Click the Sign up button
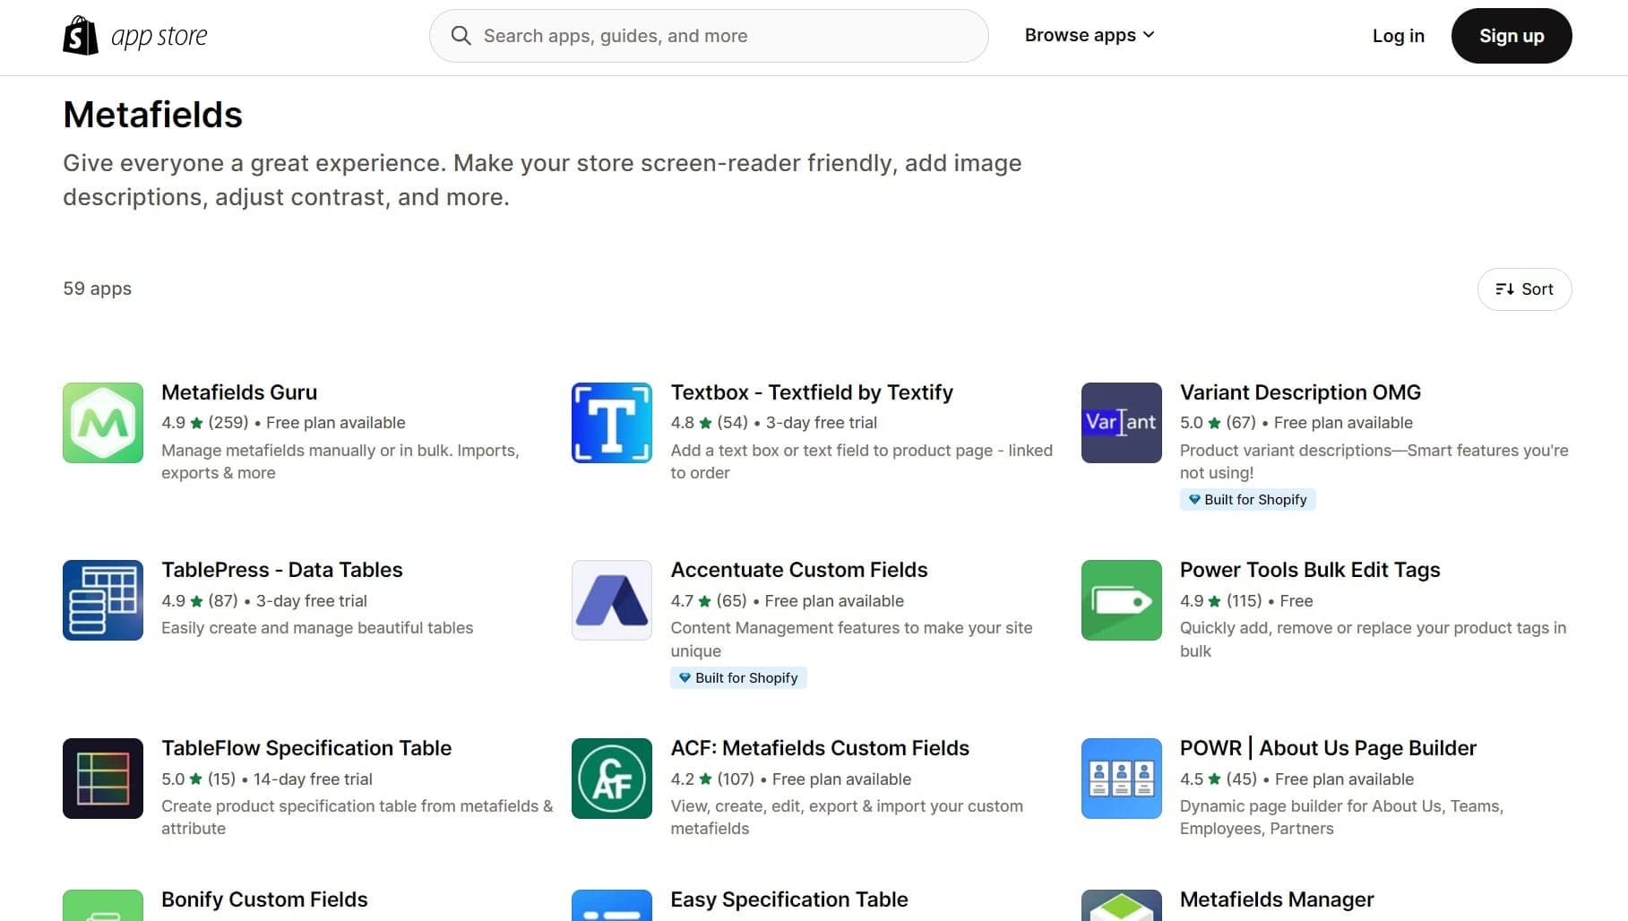The height and width of the screenshot is (921, 1628). 1512,36
